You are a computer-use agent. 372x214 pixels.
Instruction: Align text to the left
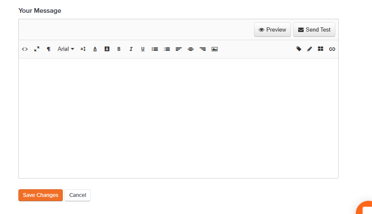(x=179, y=49)
